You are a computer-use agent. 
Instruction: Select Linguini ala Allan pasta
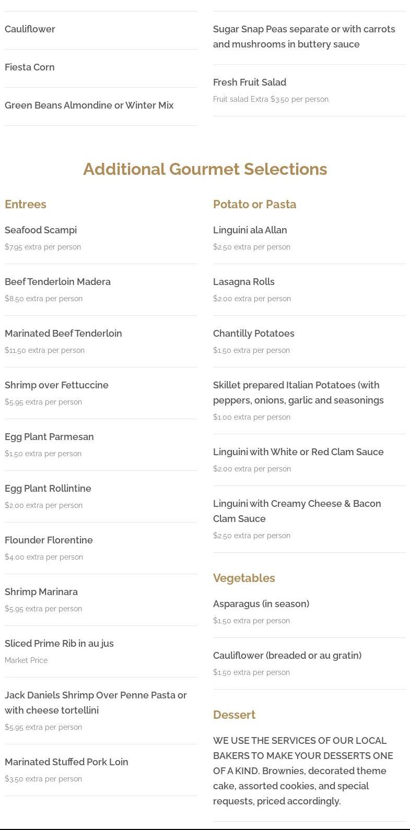click(250, 230)
